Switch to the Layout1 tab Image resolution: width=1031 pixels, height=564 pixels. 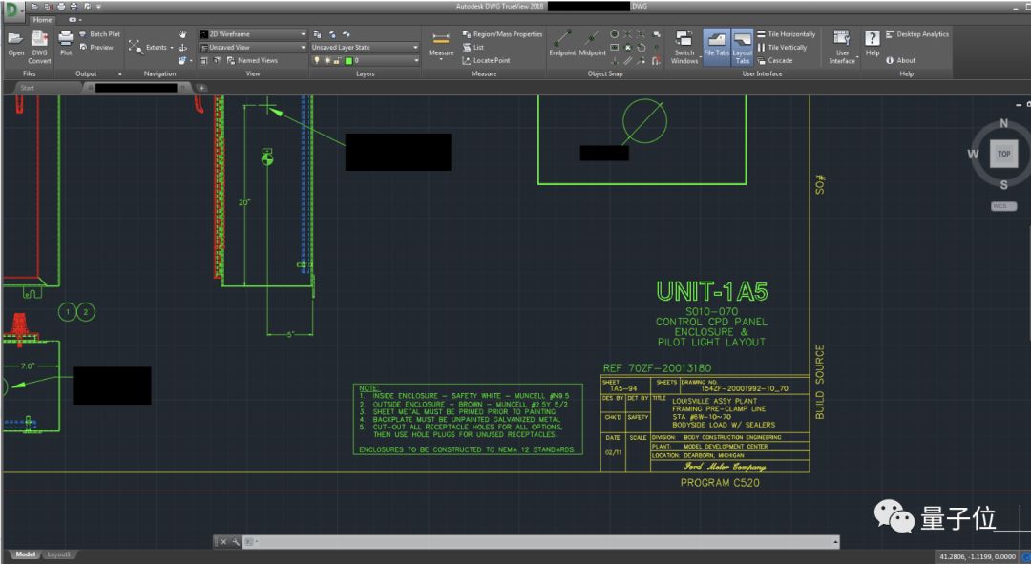[59, 554]
